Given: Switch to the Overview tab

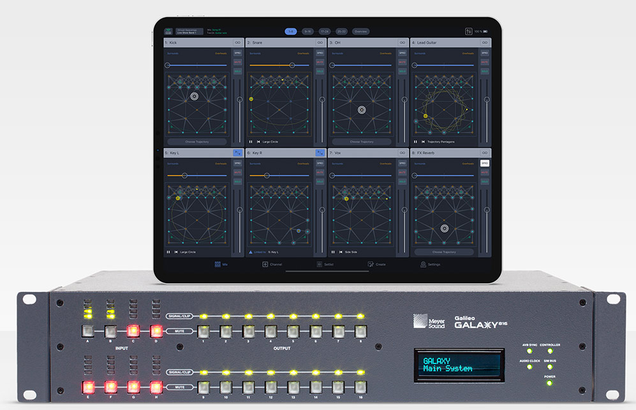Looking at the screenshot, I should 360,31.
